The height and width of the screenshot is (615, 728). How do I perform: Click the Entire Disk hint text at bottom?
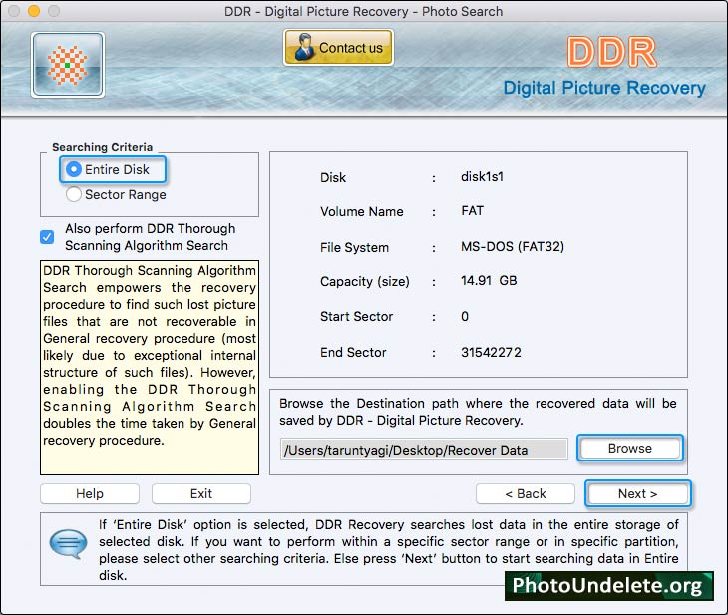coord(389,550)
